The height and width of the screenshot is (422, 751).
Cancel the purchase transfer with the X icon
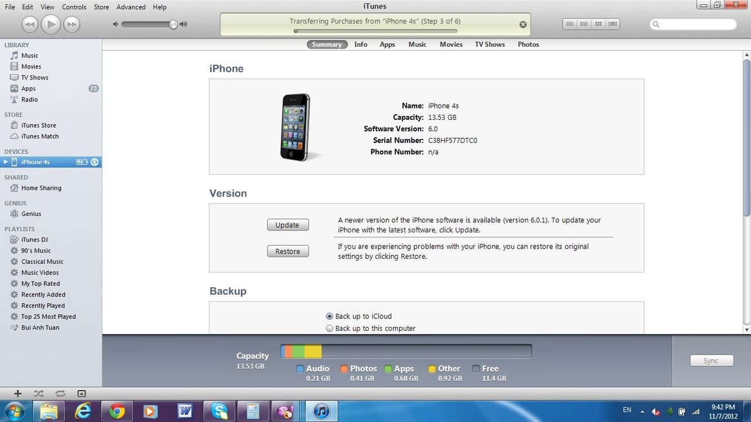tap(523, 24)
